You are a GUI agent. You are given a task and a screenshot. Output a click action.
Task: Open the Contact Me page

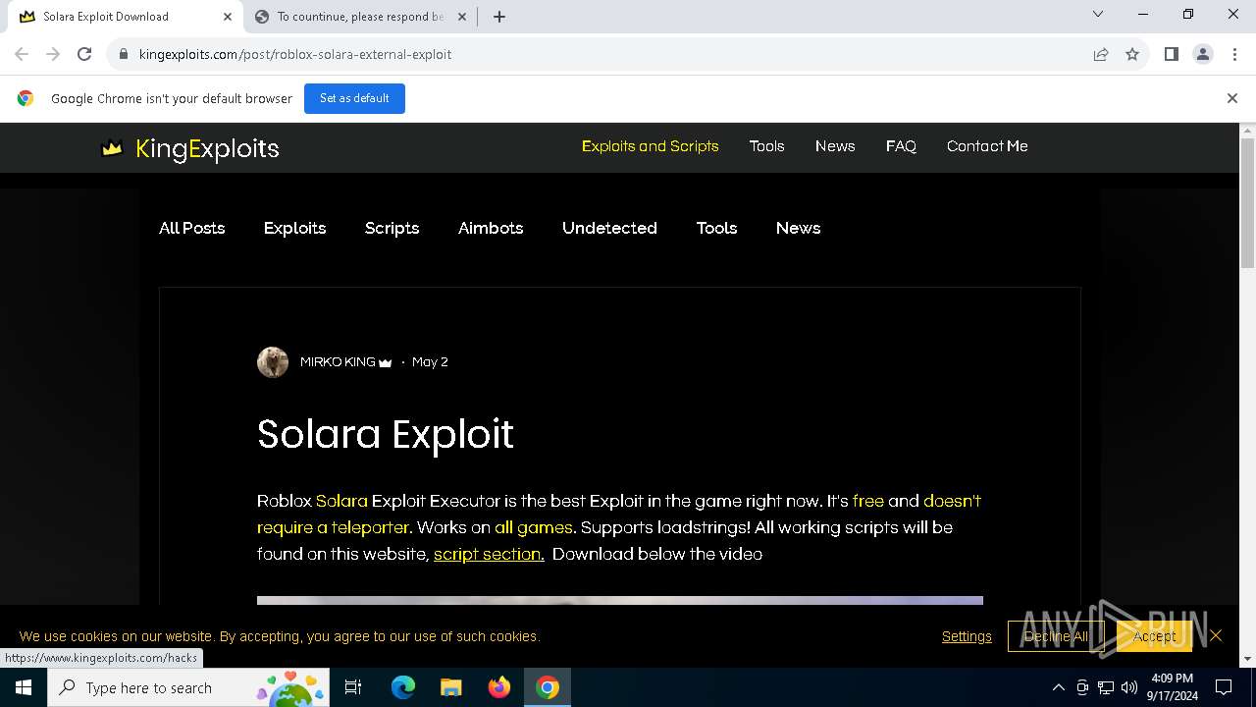pos(987,146)
